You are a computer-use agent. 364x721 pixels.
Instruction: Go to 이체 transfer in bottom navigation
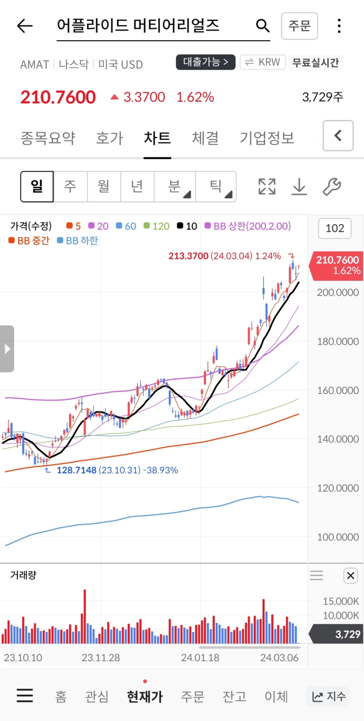276,697
